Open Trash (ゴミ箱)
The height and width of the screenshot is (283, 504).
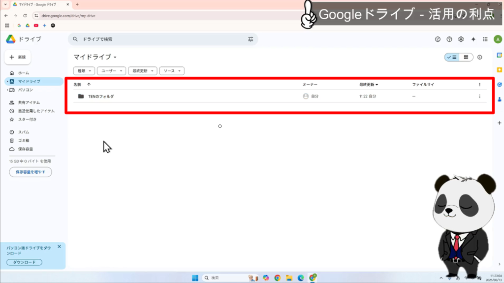coord(24,141)
